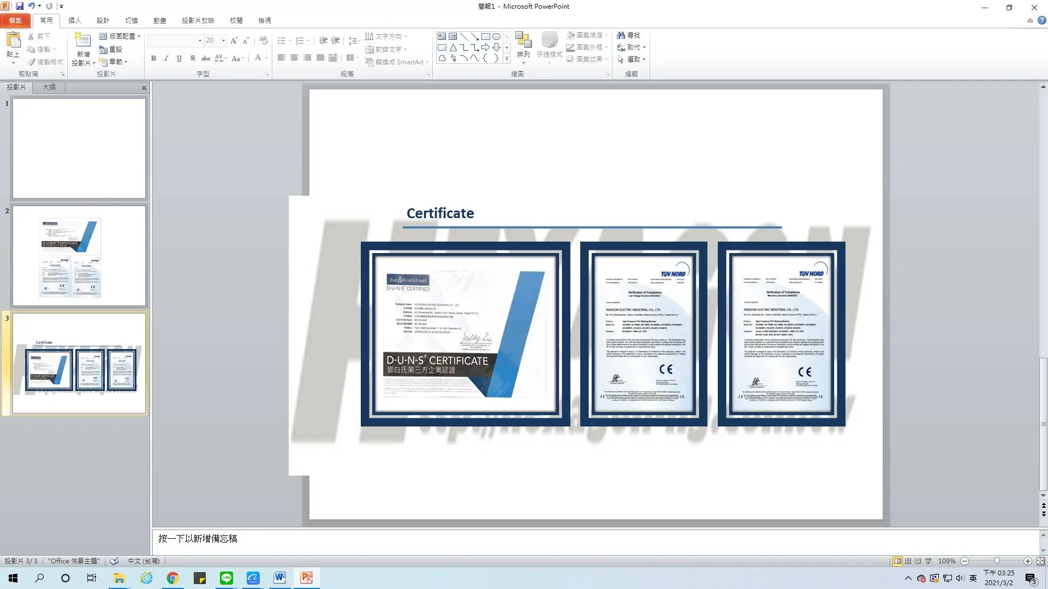Fit slide to current window icon

point(1040,561)
